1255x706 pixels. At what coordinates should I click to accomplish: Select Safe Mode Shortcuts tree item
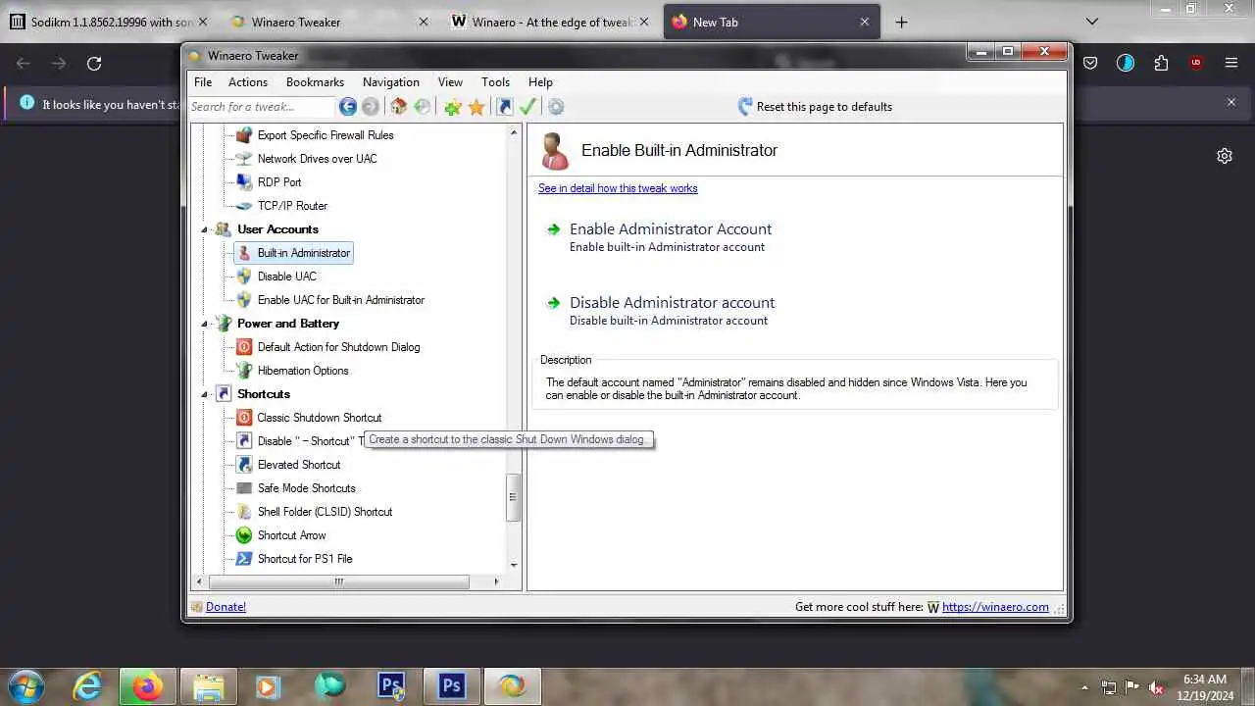[x=306, y=488]
